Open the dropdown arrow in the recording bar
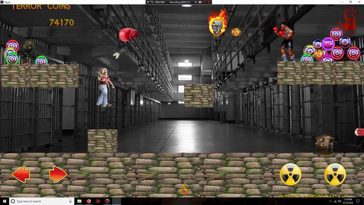 click(196, 2)
